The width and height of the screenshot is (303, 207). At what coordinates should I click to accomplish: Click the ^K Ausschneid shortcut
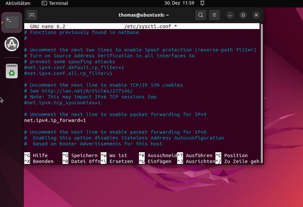click(158, 156)
